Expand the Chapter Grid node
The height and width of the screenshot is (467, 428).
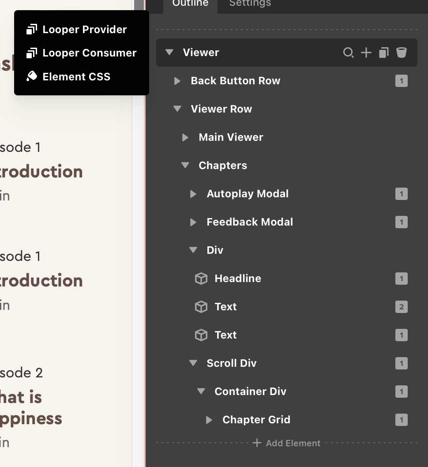coord(210,420)
